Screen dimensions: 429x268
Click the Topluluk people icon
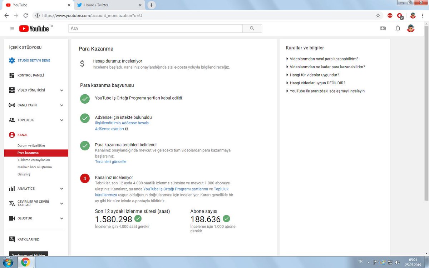[12, 120]
